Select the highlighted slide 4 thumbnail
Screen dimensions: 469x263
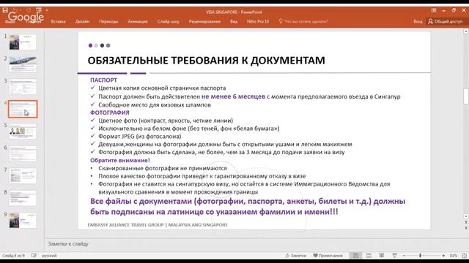pyautogui.click(x=23, y=109)
